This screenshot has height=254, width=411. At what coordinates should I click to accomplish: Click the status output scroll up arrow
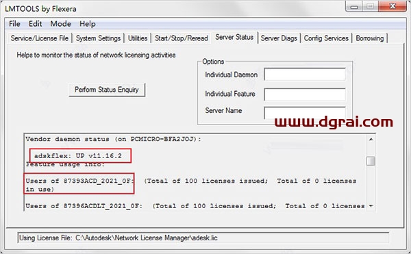(x=371, y=139)
